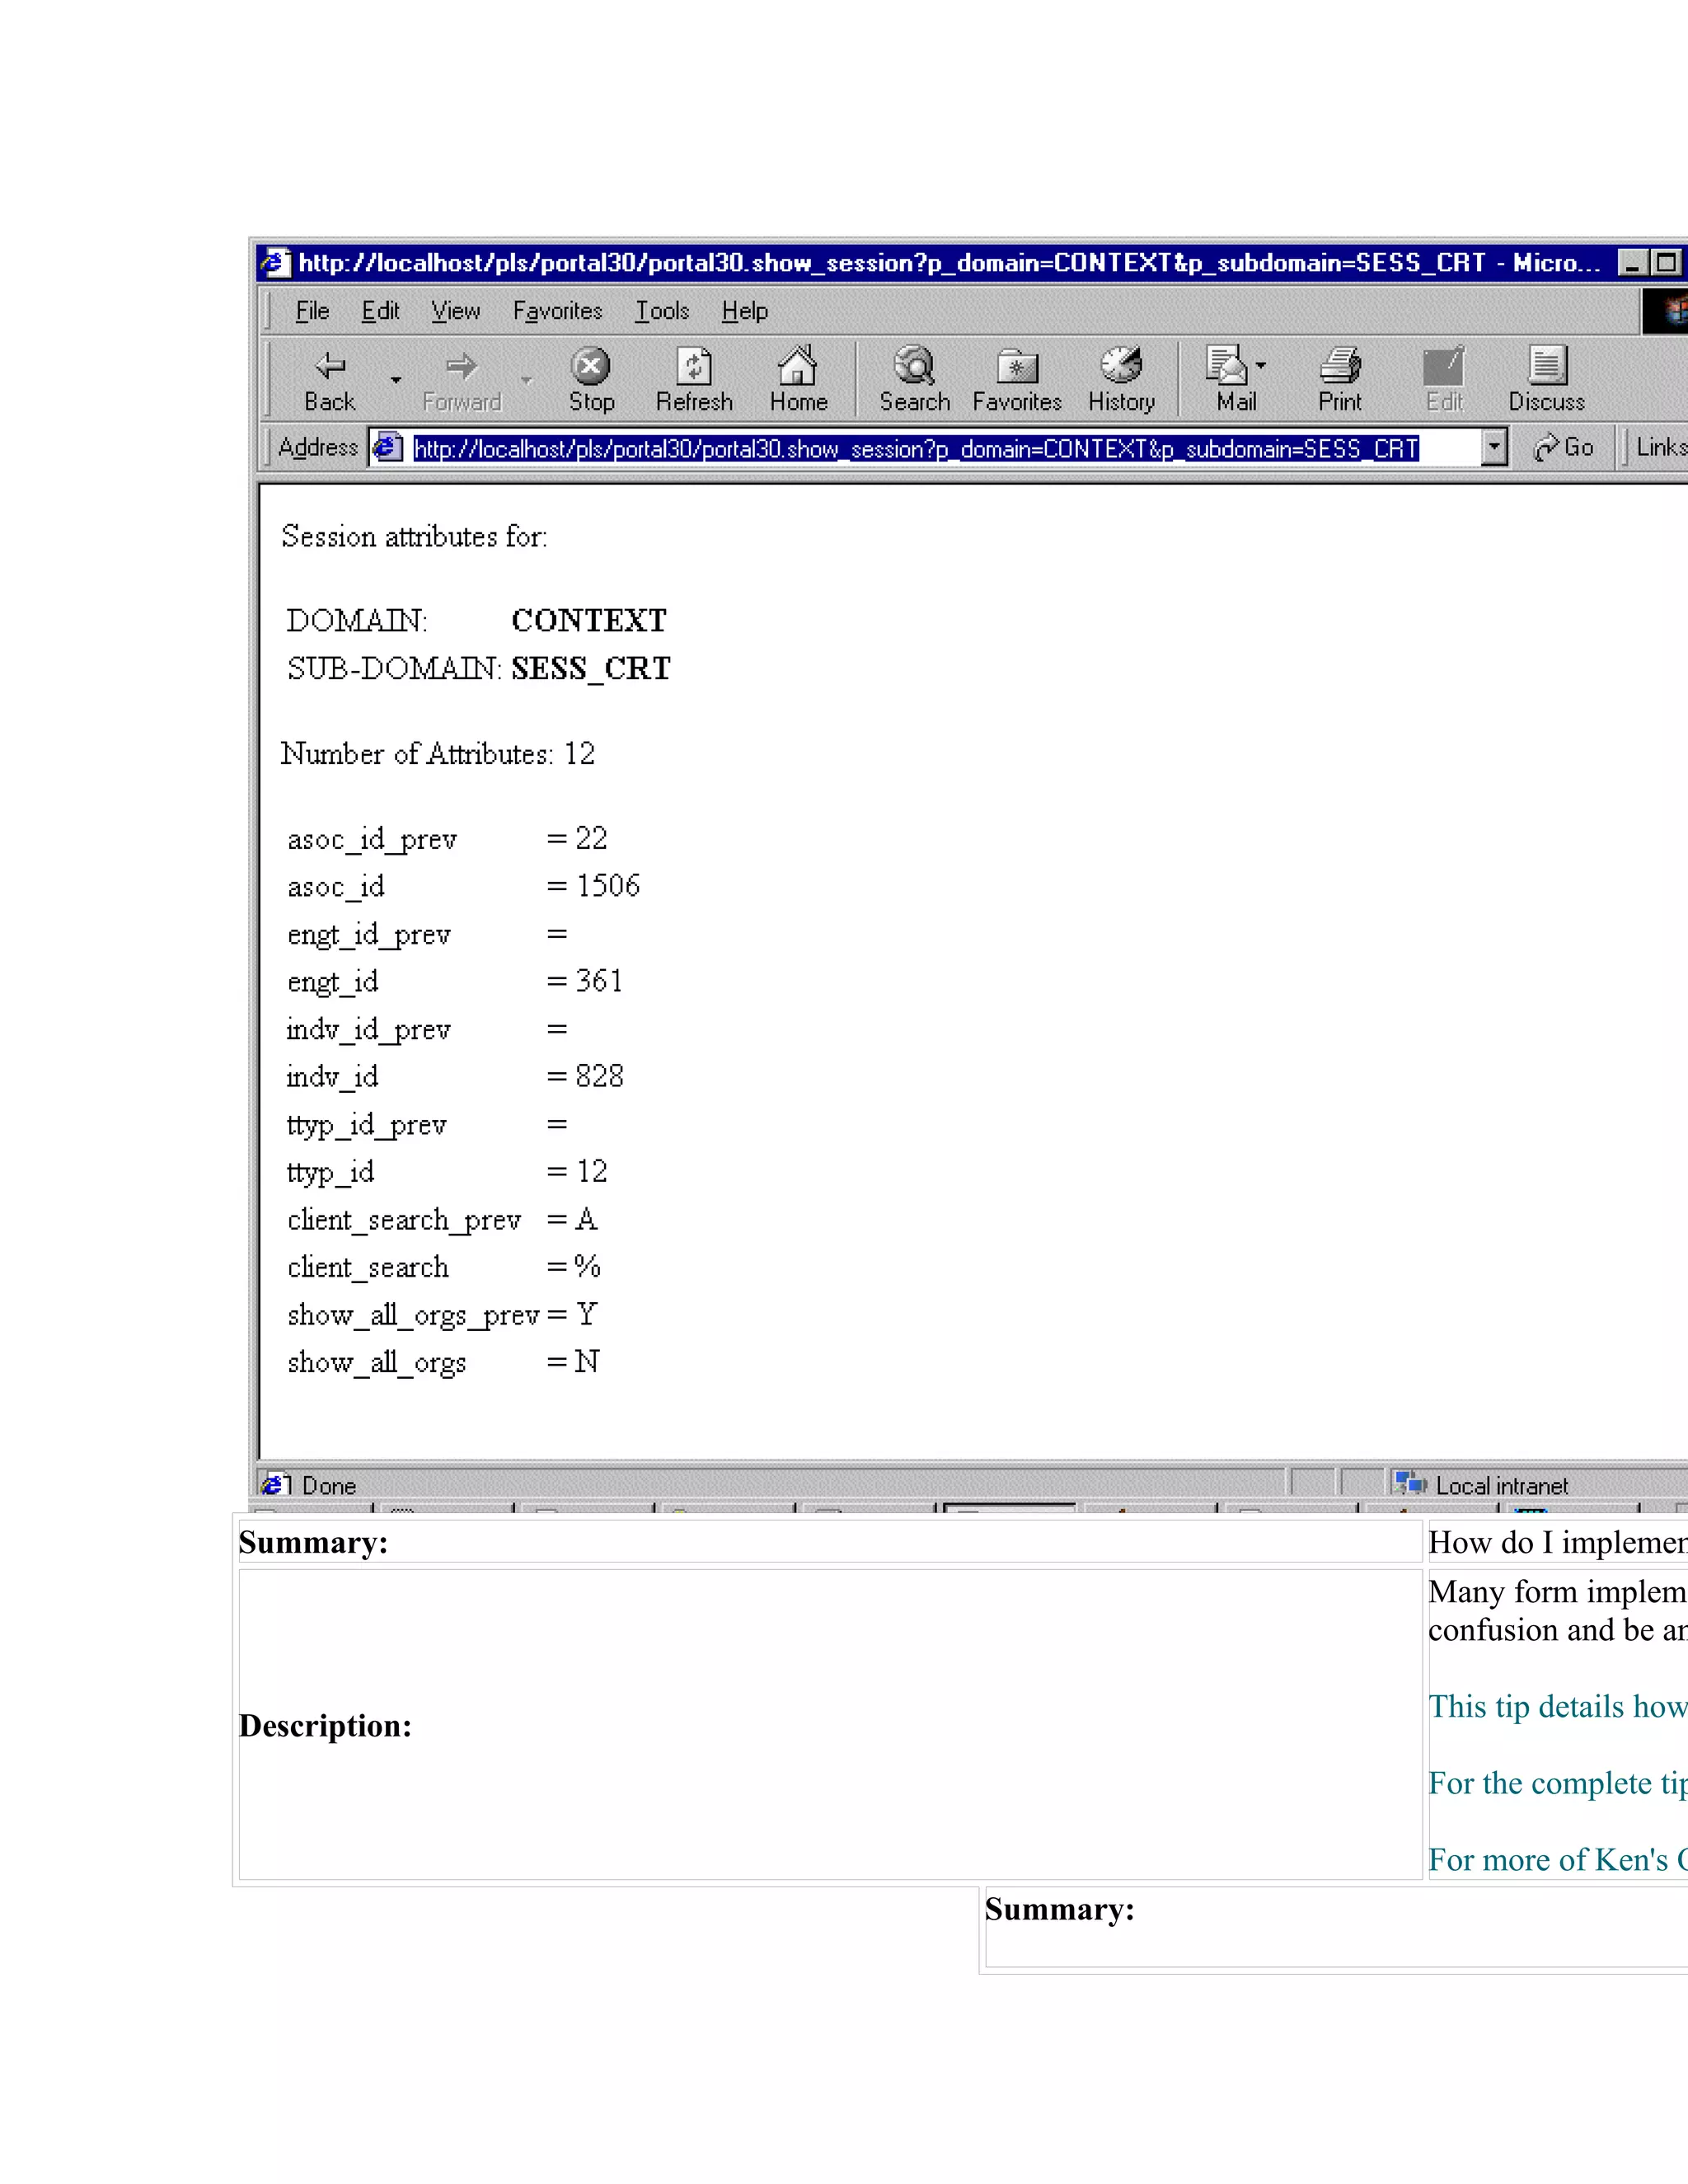Click the Mail toolbar icon
The image size is (1688, 2184).
1227,365
